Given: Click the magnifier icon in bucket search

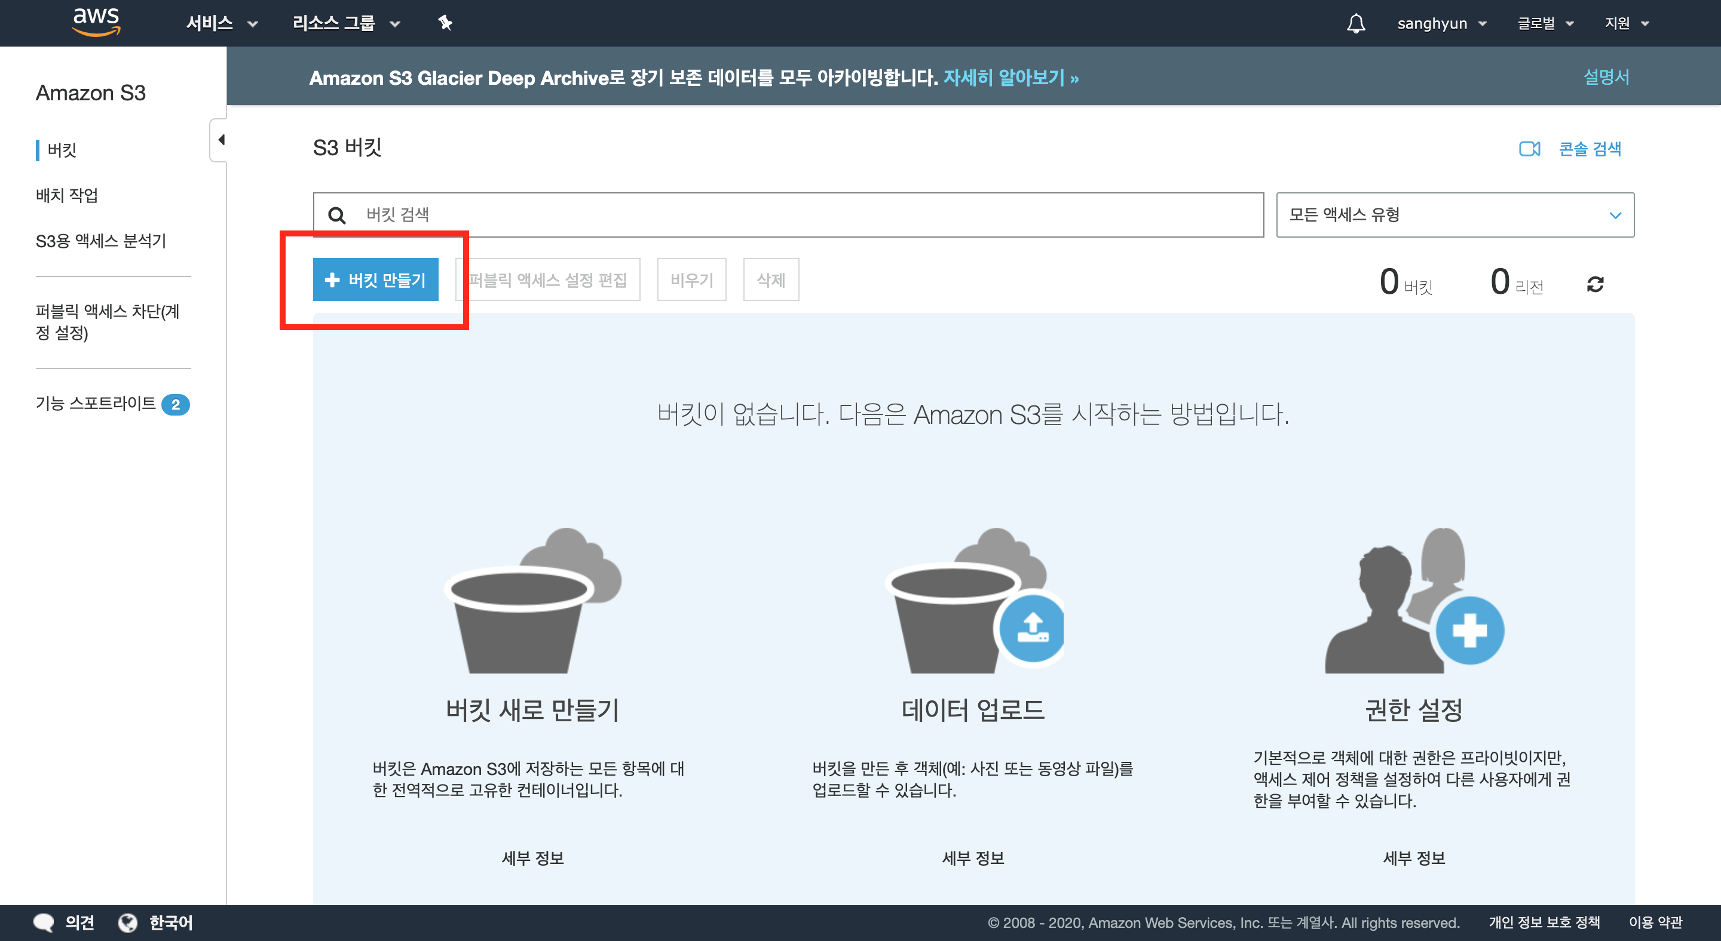Looking at the screenshot, I should tap(336, 215).
